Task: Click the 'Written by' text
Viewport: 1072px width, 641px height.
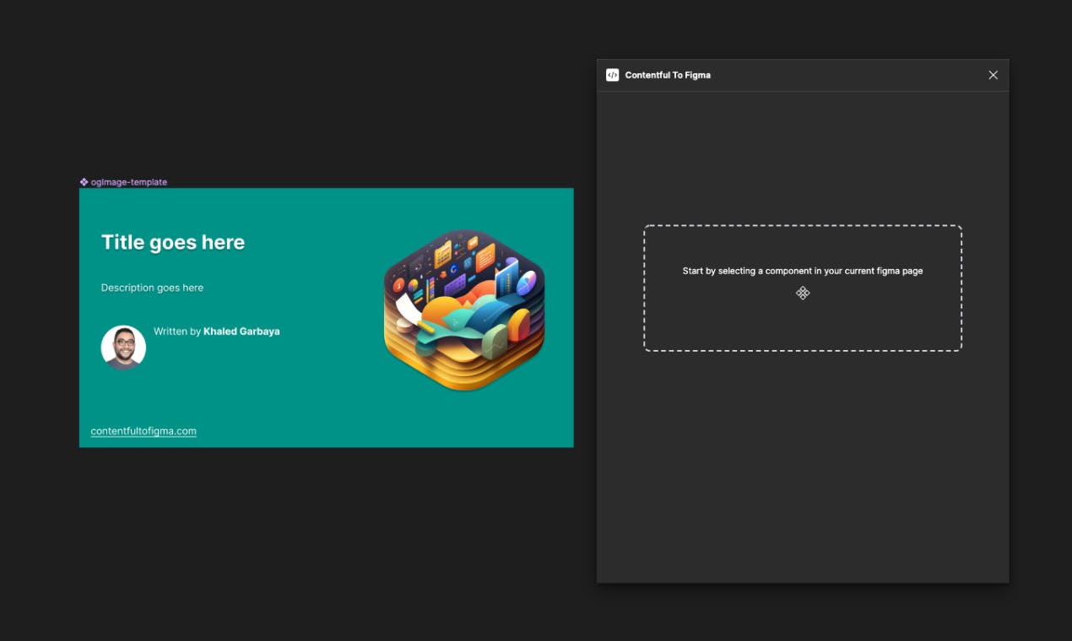Action: (x=177, y=331)
